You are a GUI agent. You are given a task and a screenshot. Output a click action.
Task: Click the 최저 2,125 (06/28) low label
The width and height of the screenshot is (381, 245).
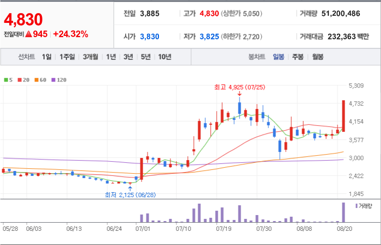[x=130, y=195]
